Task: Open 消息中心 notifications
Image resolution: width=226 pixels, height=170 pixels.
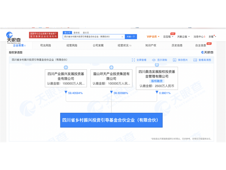Action: (199, 37)
